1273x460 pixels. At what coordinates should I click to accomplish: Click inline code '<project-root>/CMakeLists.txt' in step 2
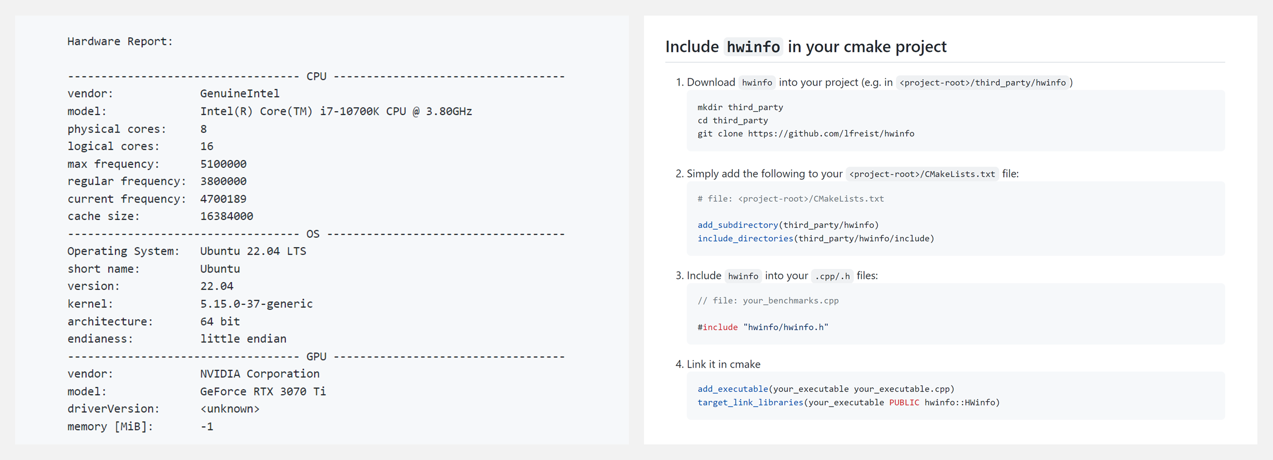(x=922, y=174)
